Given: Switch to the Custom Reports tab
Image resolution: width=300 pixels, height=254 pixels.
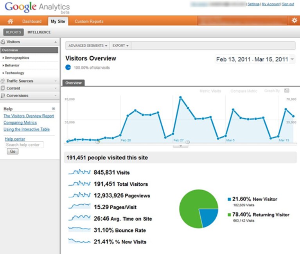Looking at the screenshot, I should click(x=89, y=21).
